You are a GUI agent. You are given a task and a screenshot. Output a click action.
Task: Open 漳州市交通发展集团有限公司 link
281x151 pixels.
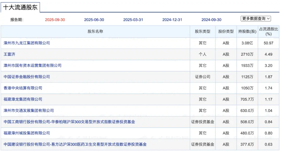(29, 110)
